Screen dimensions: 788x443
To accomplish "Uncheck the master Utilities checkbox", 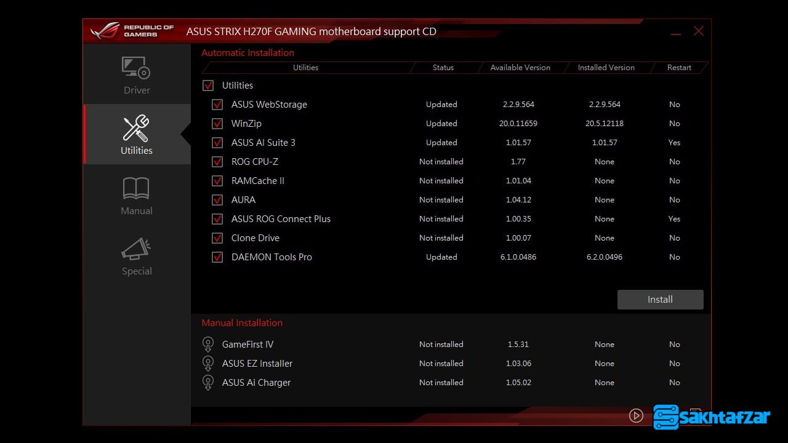I will tap(208, 86).
